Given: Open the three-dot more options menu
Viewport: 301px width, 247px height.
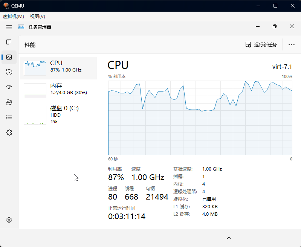Looking at the screenshot, I should pos(291,44).
